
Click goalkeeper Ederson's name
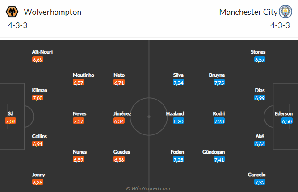(x=283, y=113)
